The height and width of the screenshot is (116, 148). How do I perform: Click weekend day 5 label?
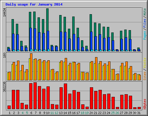coord(27,113)
